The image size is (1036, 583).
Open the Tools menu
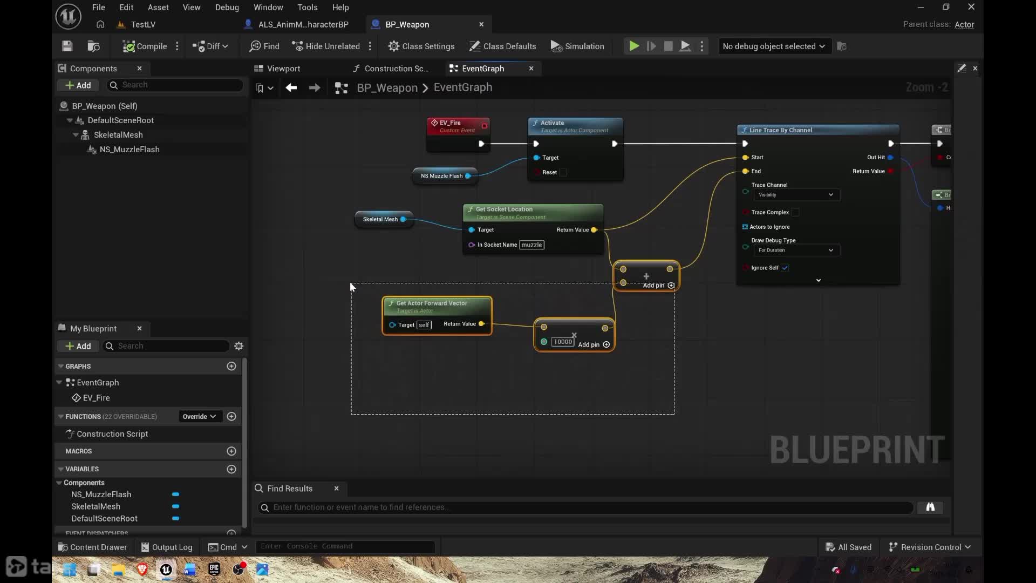tap(308, 7)
